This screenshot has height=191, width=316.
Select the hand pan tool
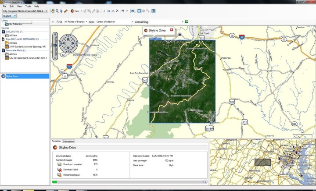53,11
